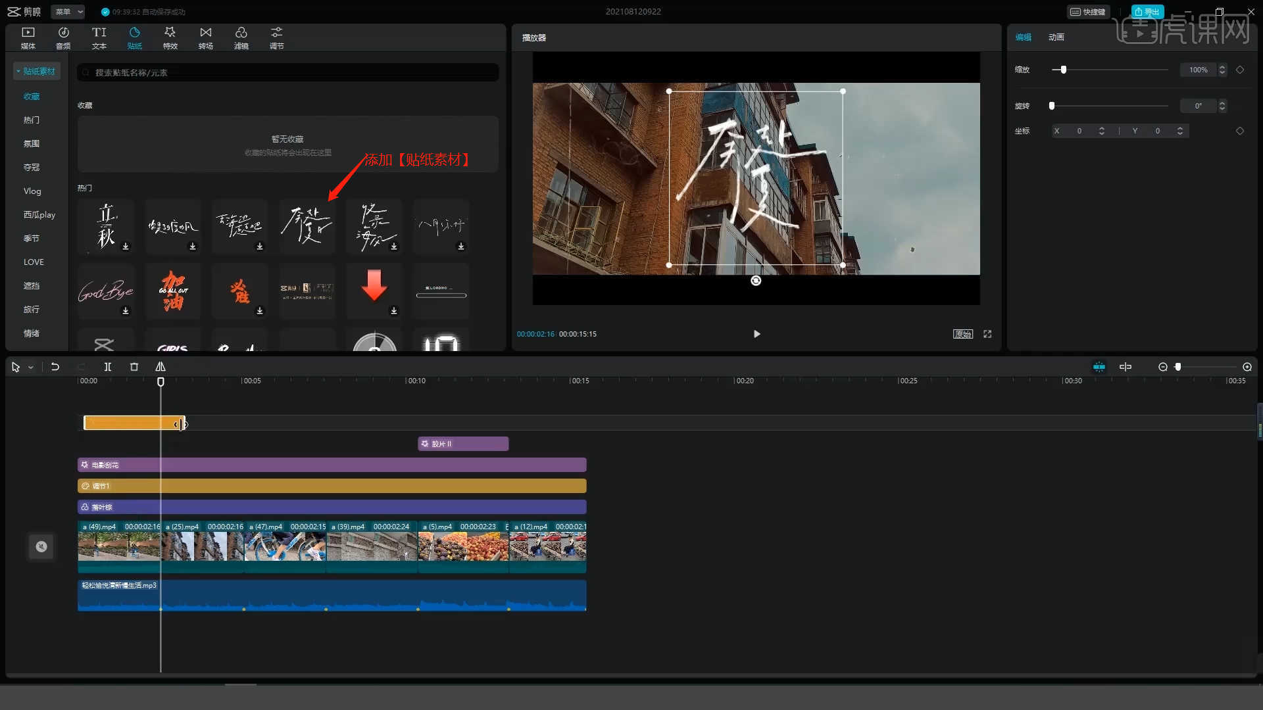
Task: Open the Adjust (调节) panel
Action: coord(276,37)
